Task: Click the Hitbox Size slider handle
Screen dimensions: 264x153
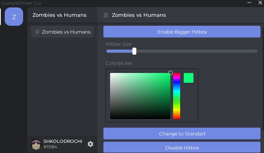Action: click(134, 51)
